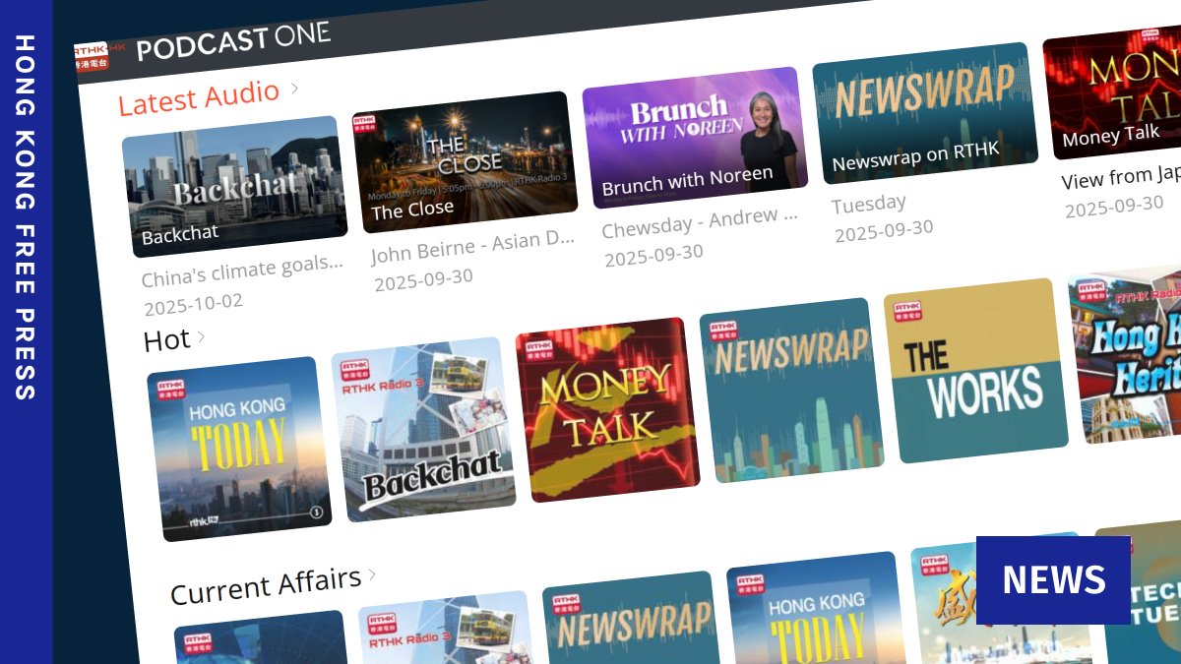Open Backchat thumbnail in Latest Audio
The width and height of the screenshot is (1181, 664).
(x=232, y=187)
